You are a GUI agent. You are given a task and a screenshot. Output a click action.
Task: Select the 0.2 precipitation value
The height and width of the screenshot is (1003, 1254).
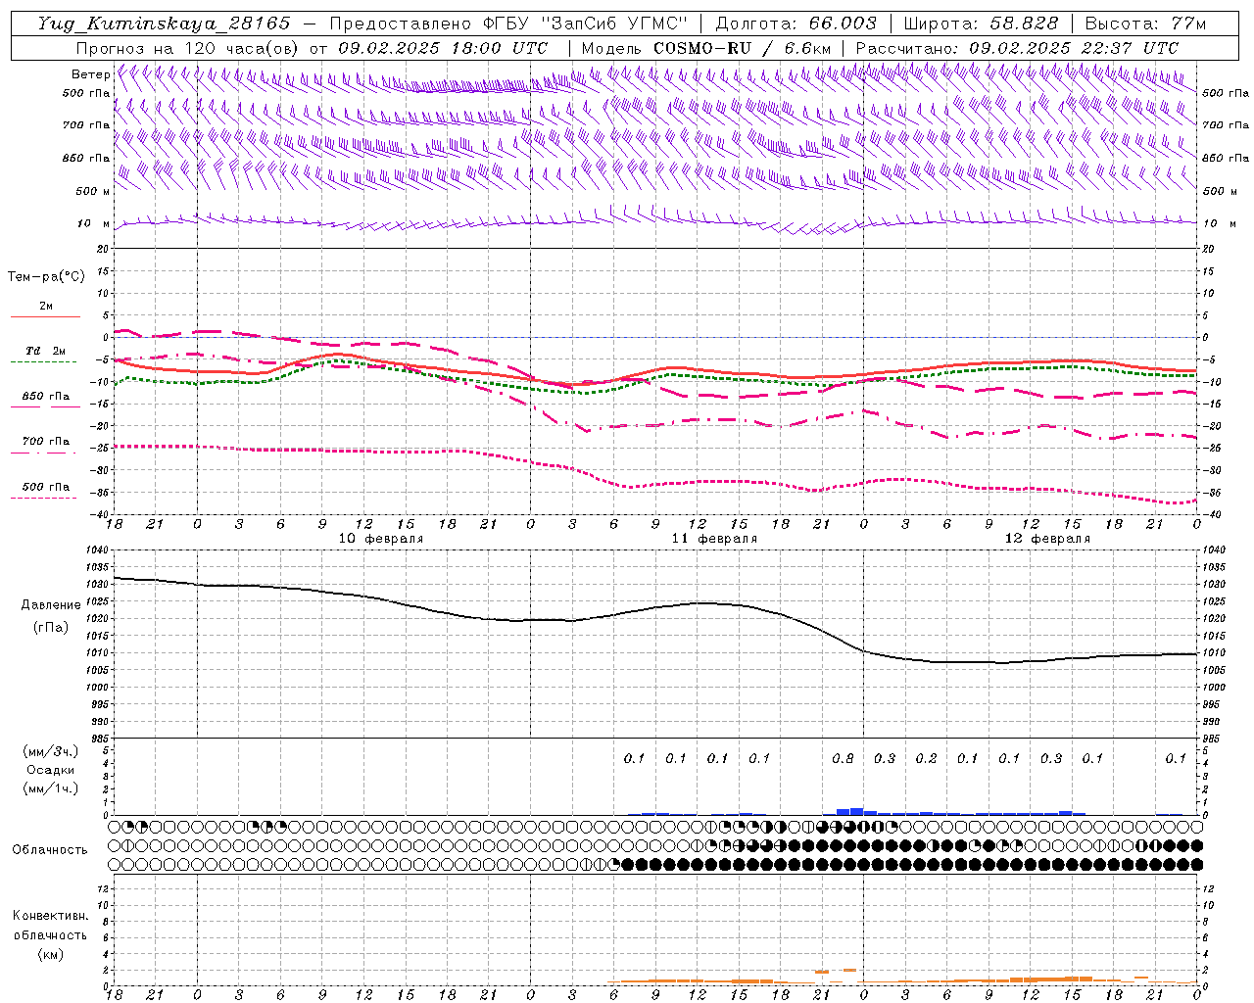point(926,758)
